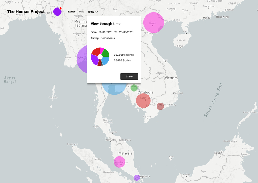The width and height of the screenshot is (258, 183).
Task: Click the Malaysia country label
Action: tap(125, 153)
